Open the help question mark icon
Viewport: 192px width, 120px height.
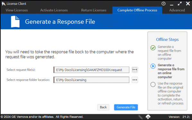[163, 4]
